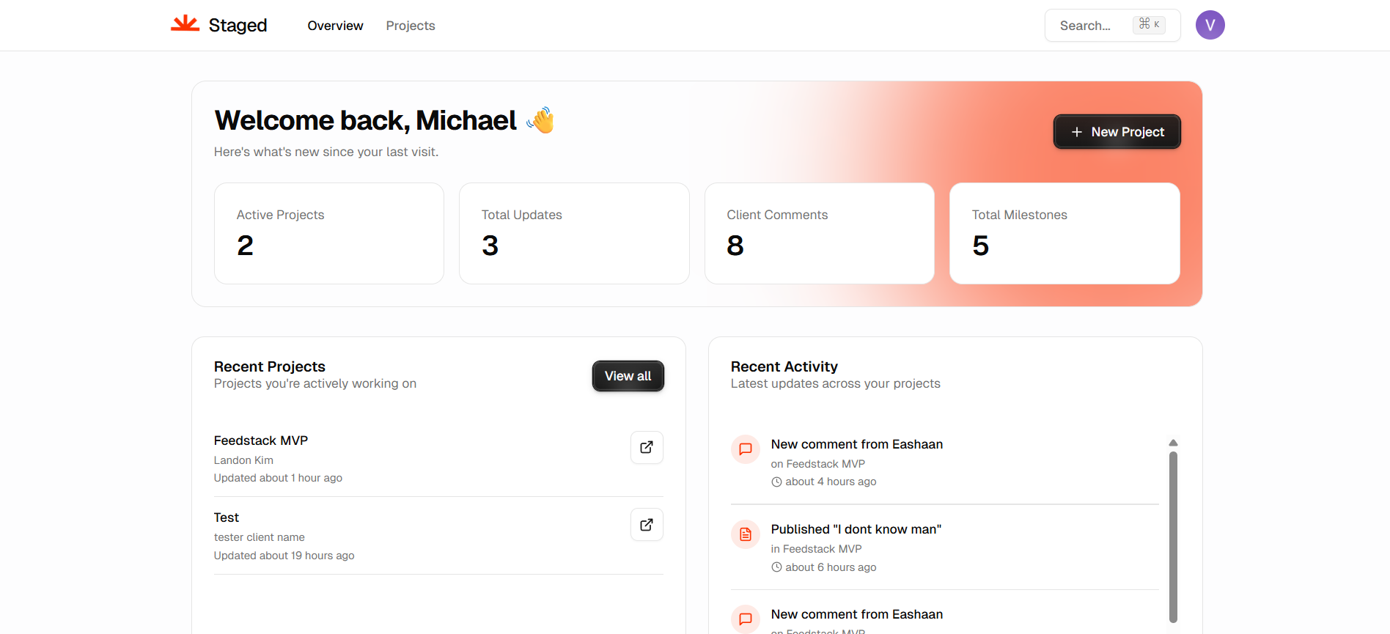Click document icon beside Published "I dont know man"

(746, 534)
